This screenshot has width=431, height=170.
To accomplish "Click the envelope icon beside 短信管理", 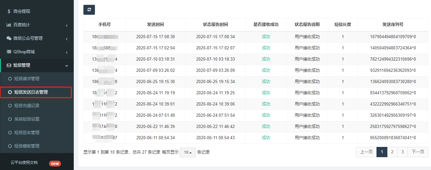I will [9, 65].
